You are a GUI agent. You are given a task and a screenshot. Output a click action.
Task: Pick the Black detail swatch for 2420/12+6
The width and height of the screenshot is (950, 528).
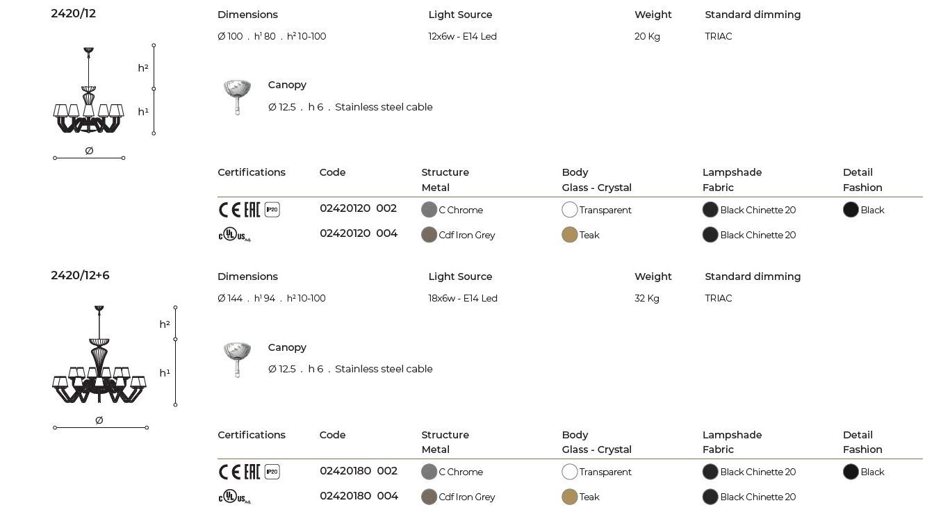point(851,472)
